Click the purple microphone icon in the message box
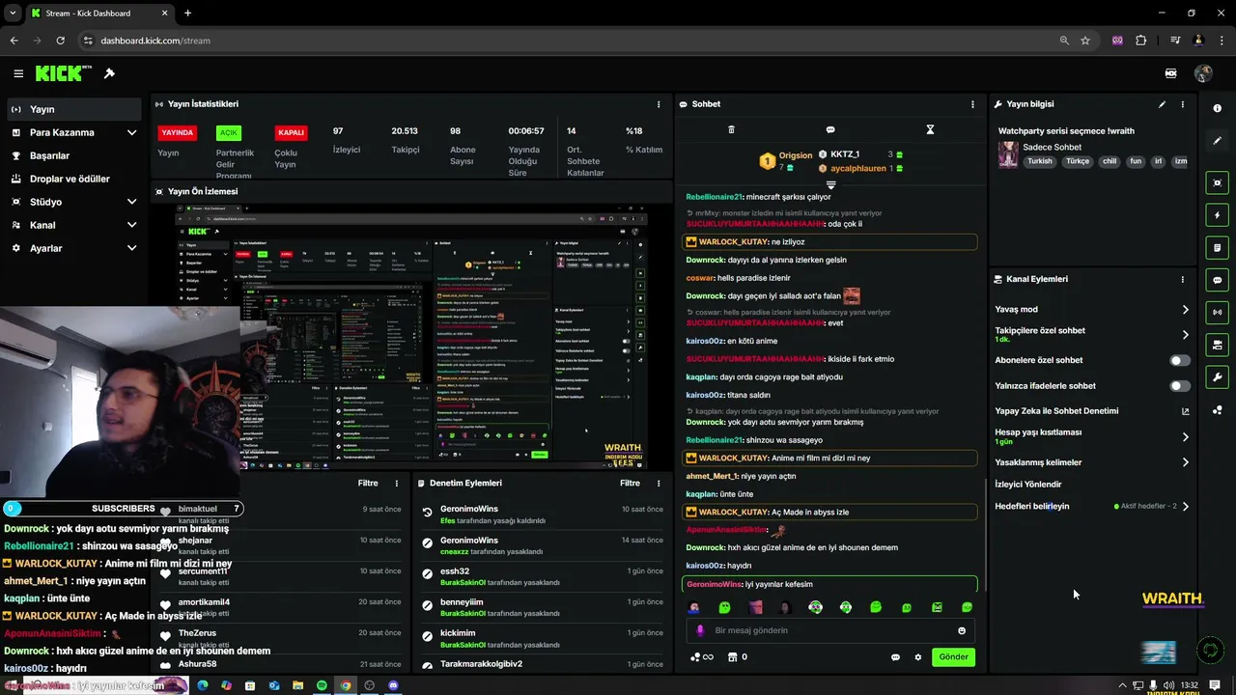The height and width of the screenshot is (695, 1236). [x=700, y=630]
